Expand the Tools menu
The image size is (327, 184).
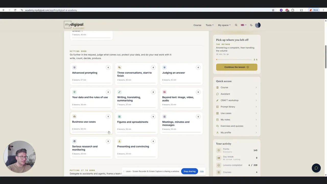tap(209, 25)
